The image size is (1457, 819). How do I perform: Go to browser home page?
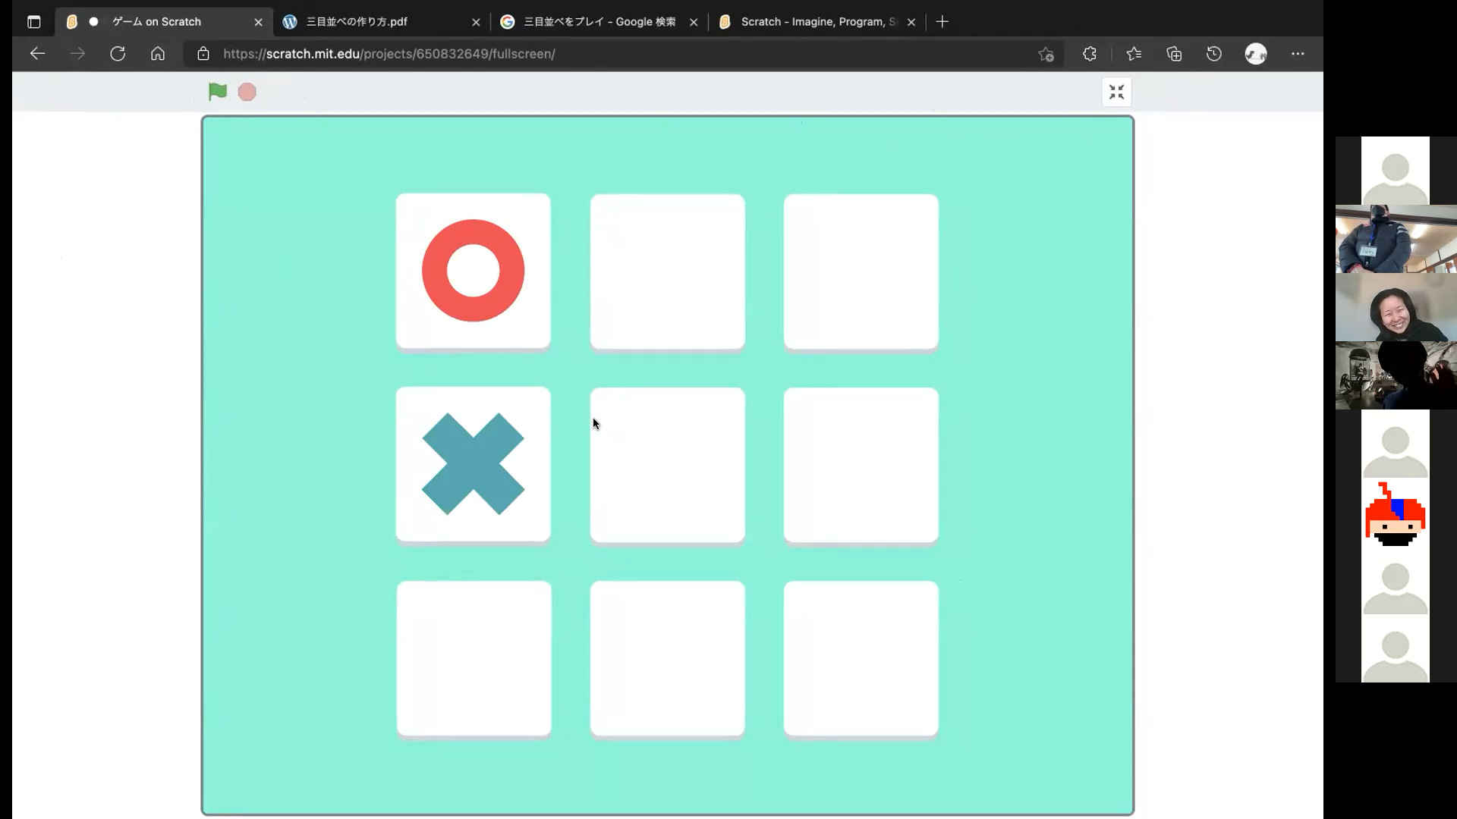(158, 54)
